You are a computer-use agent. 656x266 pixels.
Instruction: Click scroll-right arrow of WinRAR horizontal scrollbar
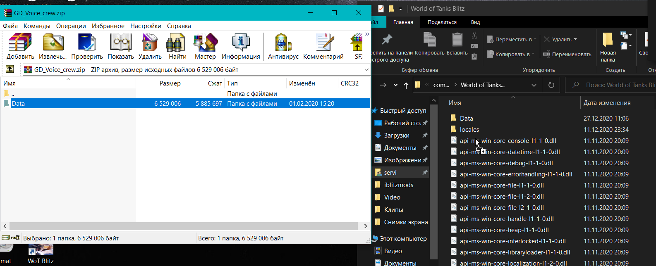point(366,226)
